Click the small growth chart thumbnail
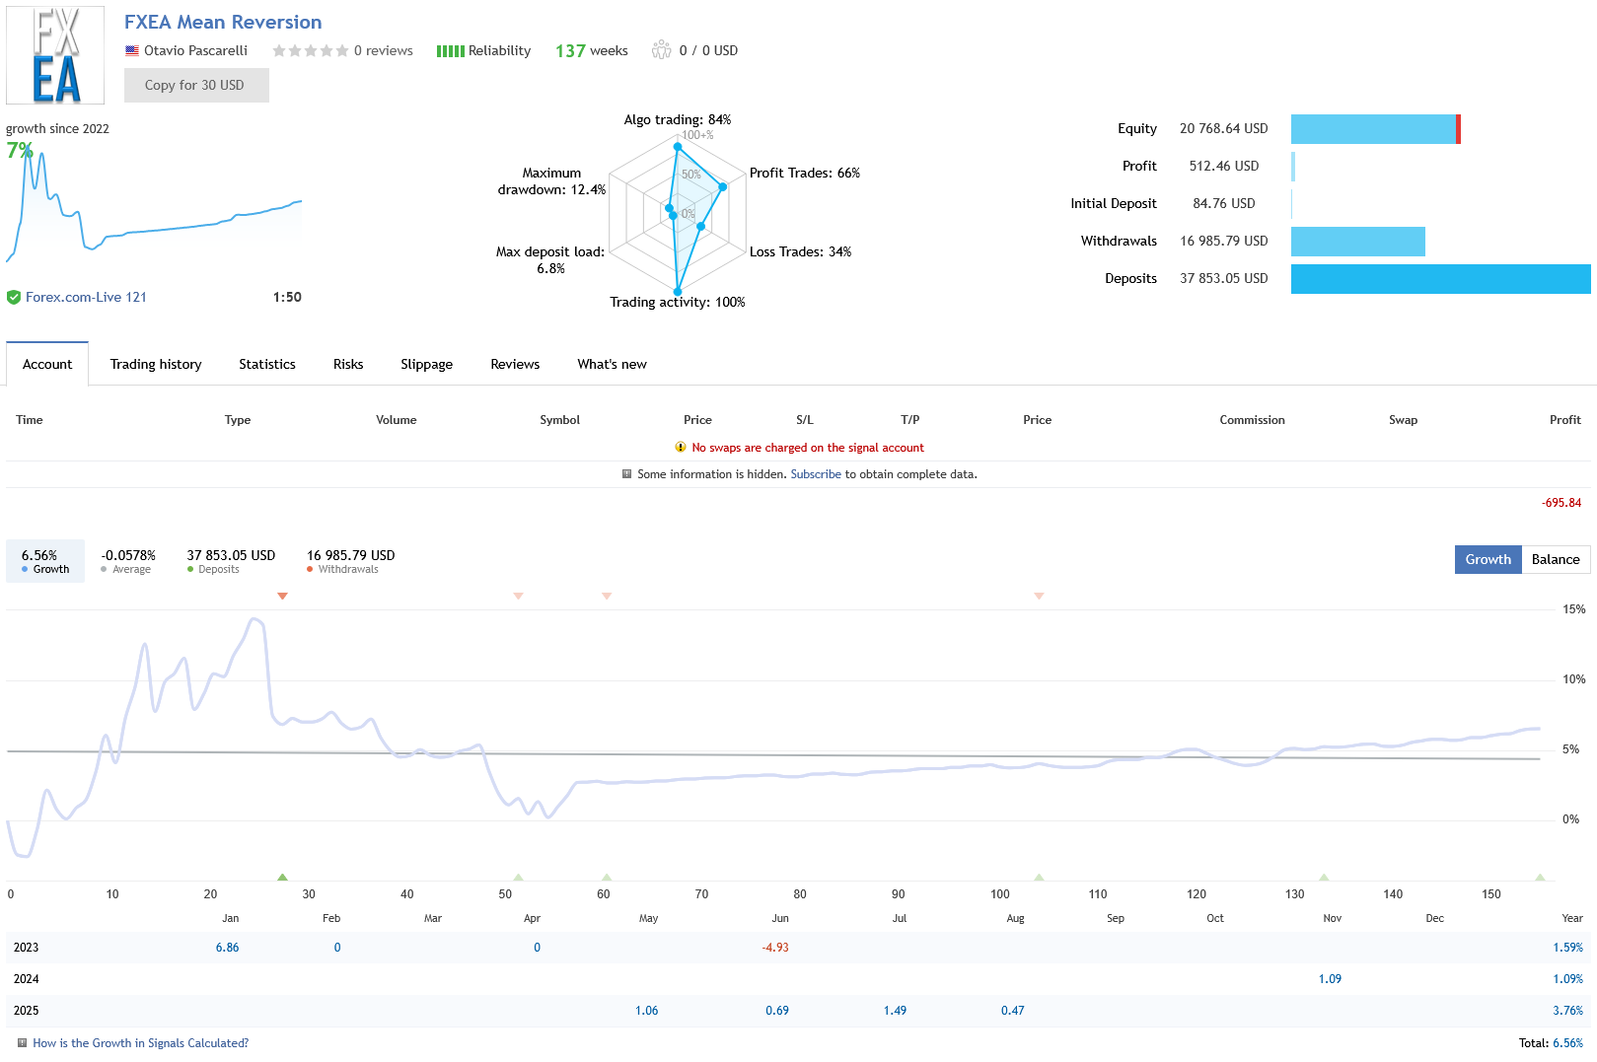The height and width of the screenshot is (1062, 1597). pos(154,205)
